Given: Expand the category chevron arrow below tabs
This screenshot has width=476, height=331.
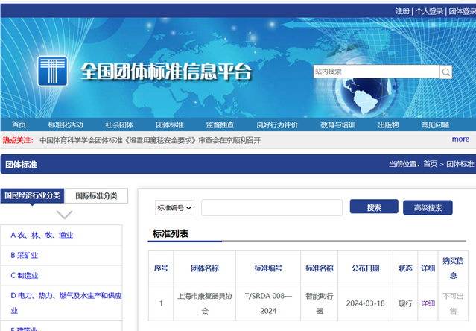Looking at the screenshot, I should pyautogui.click(x=65, y=215).
